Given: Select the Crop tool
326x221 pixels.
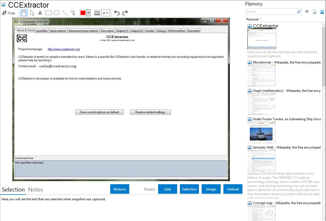Looking at the screenshot, I should (x=8, y=13).
